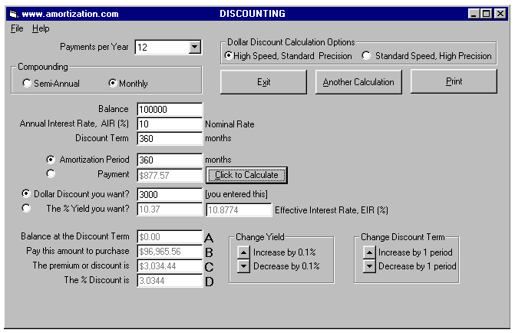Open the Payments per Year dropdown
515x333 pixels.
(x=193, y=48)
